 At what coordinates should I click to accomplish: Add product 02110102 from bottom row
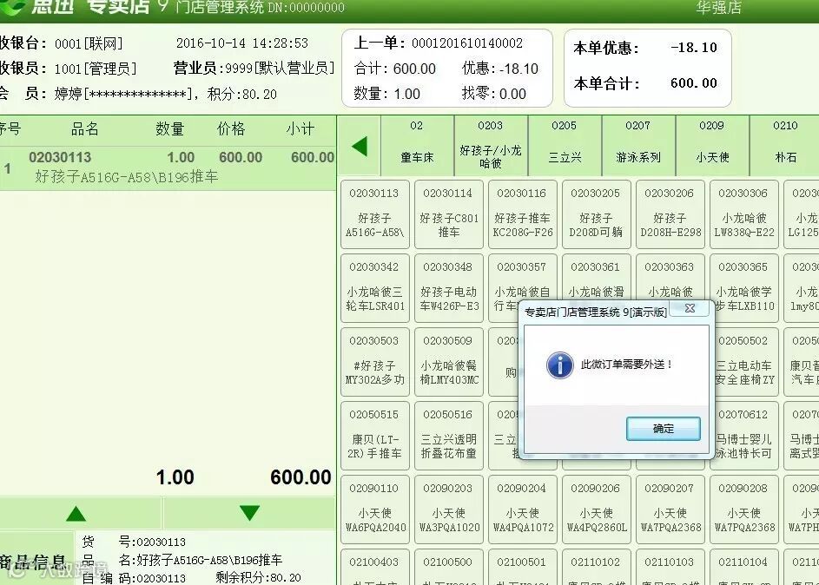click(596, 568)
